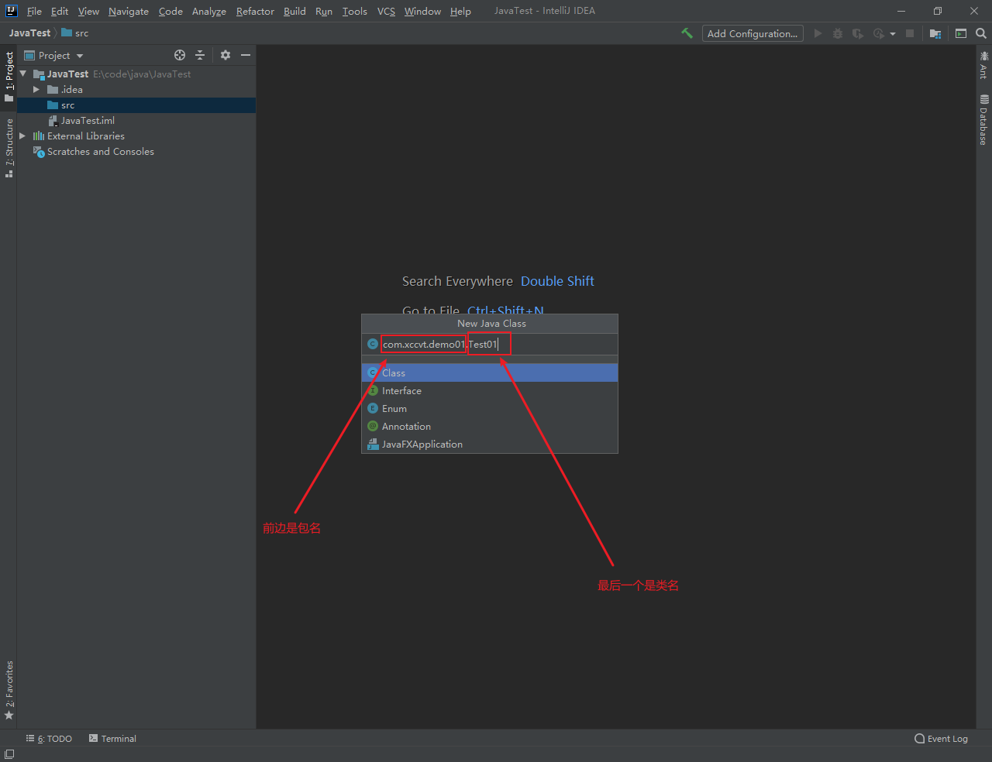This screenshot has width=992, height=762.
Task: Click Run with Coverage icon
Action: tap(857, 33)
